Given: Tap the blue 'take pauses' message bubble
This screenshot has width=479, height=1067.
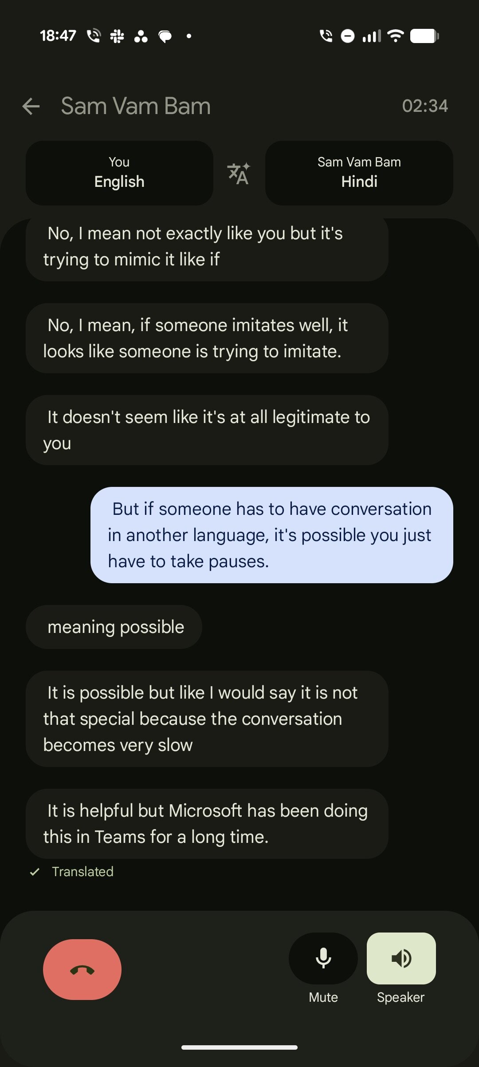Looking at the screenshot, I should 271,535.
